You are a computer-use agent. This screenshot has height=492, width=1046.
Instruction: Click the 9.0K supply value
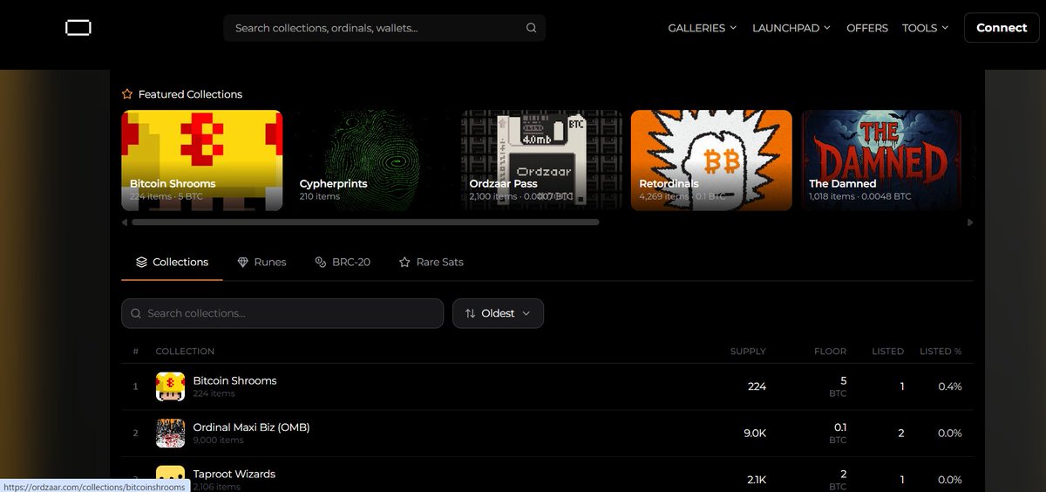coord(755,434)
